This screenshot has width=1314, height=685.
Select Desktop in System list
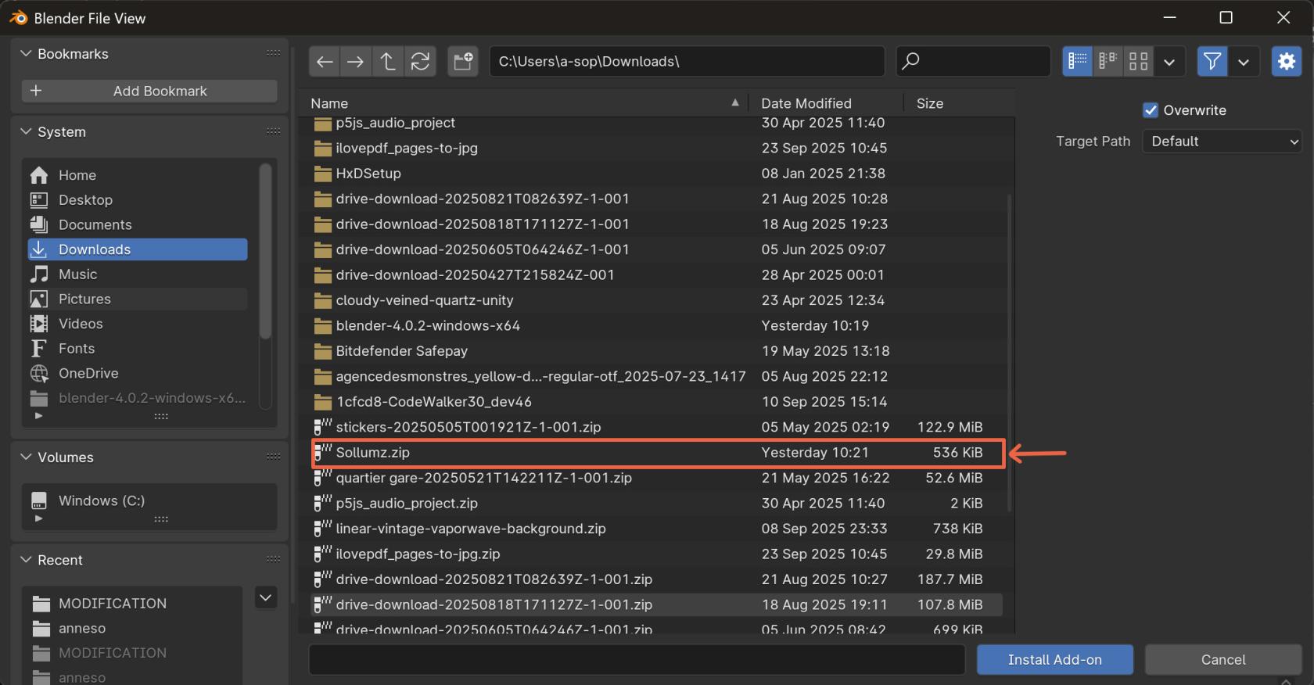pyautogui.click(x=85, y=200)
